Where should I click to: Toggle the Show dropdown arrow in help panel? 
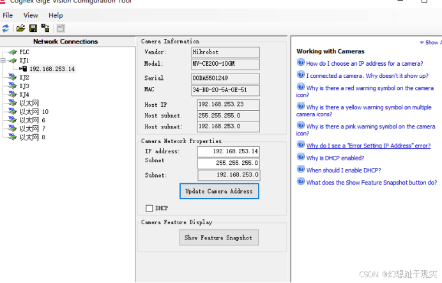422,43
